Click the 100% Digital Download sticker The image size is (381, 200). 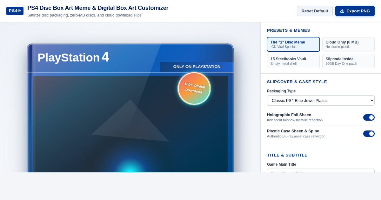tap(194, 88)
